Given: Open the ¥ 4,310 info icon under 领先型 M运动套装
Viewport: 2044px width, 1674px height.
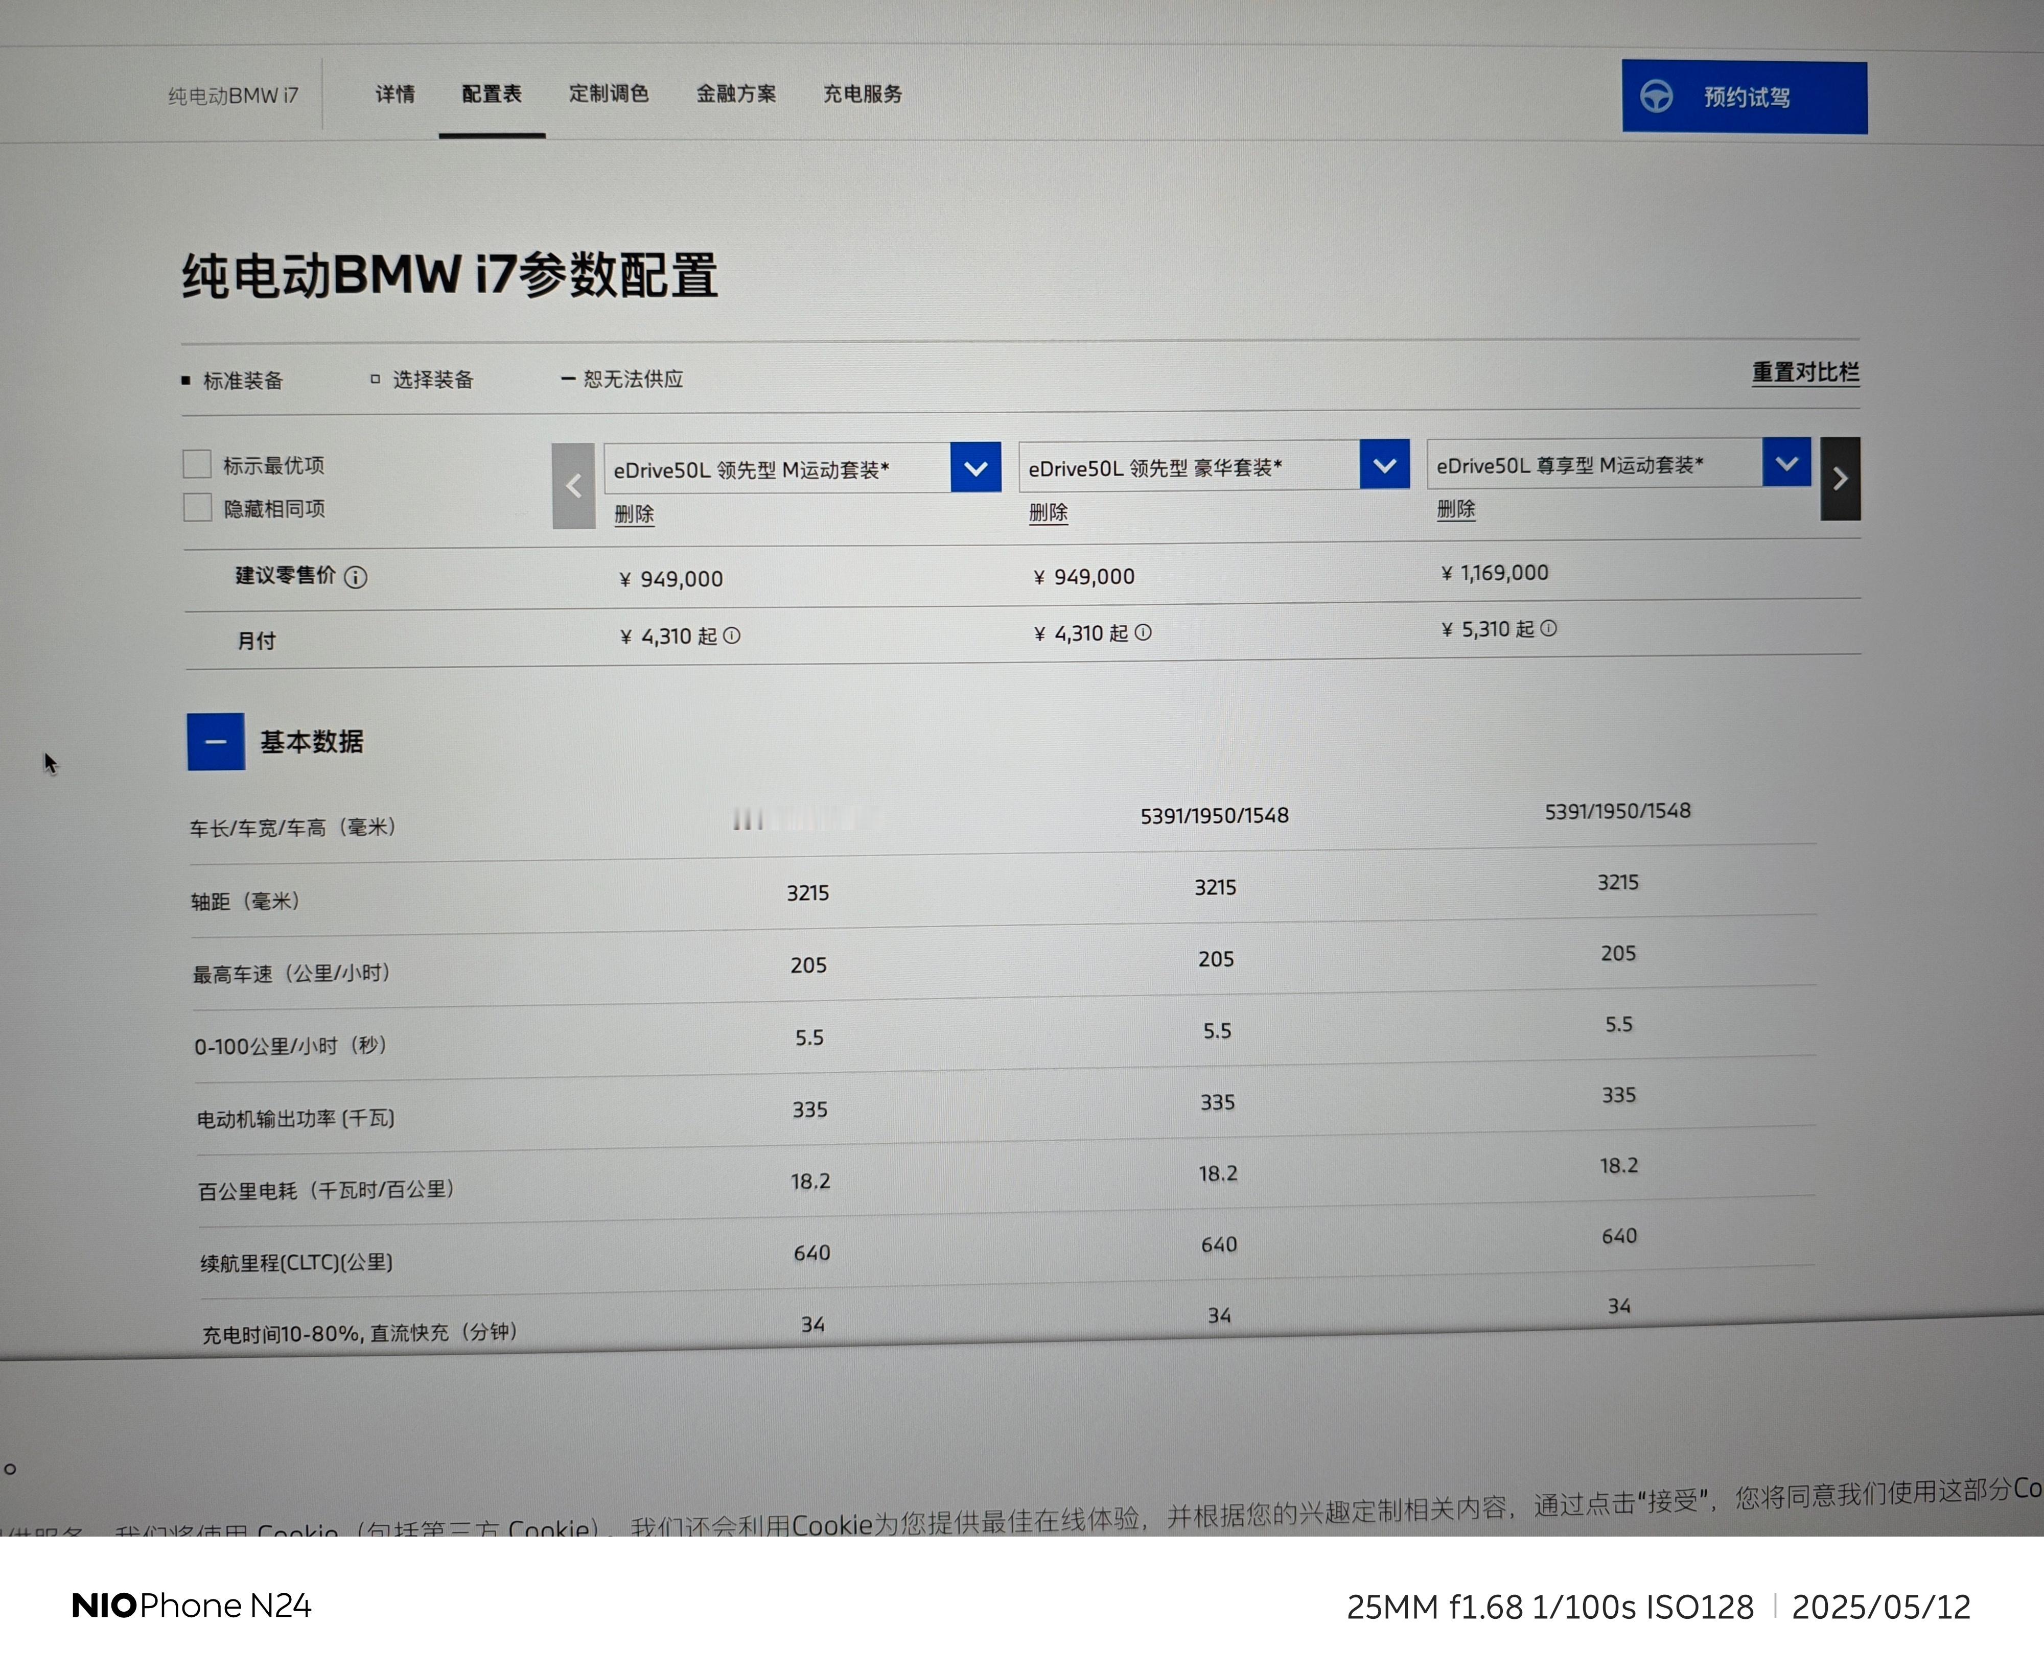Looking at the screenshot, I should (732, 635).
